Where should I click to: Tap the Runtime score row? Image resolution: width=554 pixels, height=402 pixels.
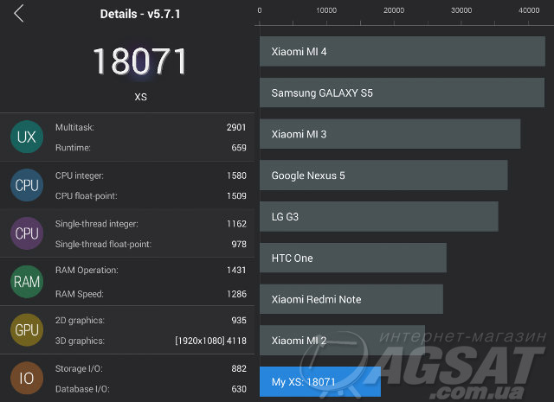[151, 148]
